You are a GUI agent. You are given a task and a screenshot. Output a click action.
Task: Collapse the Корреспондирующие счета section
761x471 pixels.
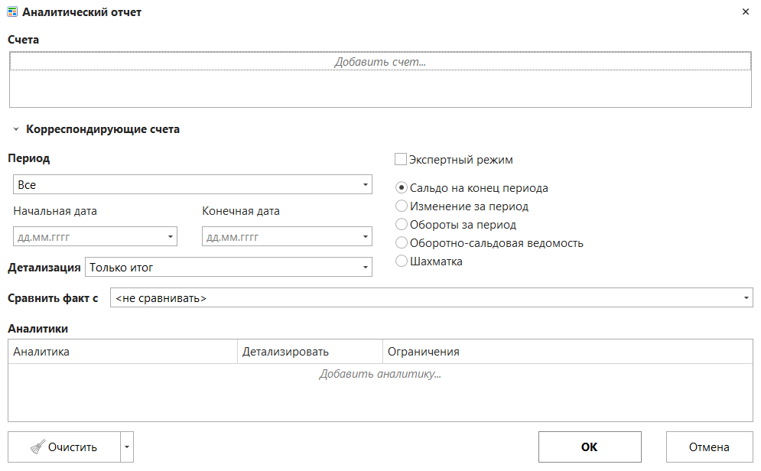click(16, 130)
